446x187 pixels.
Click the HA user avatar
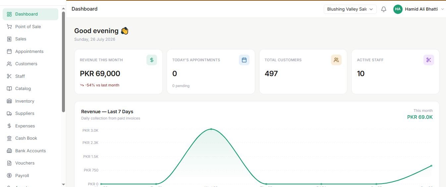click(398, 9)
